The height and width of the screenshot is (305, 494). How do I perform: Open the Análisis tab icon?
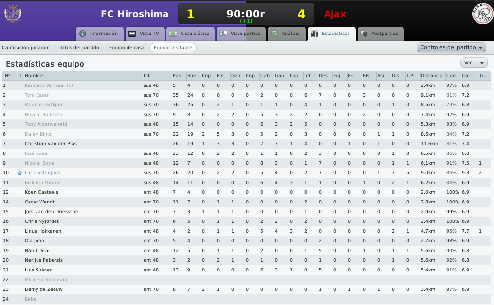click(x=274, y=34)
